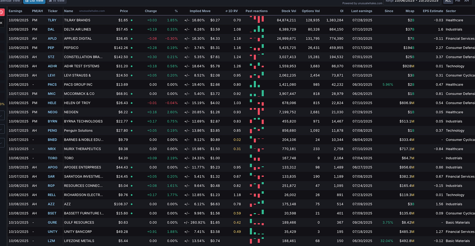Open the APLD ticker link

point(52,38)
